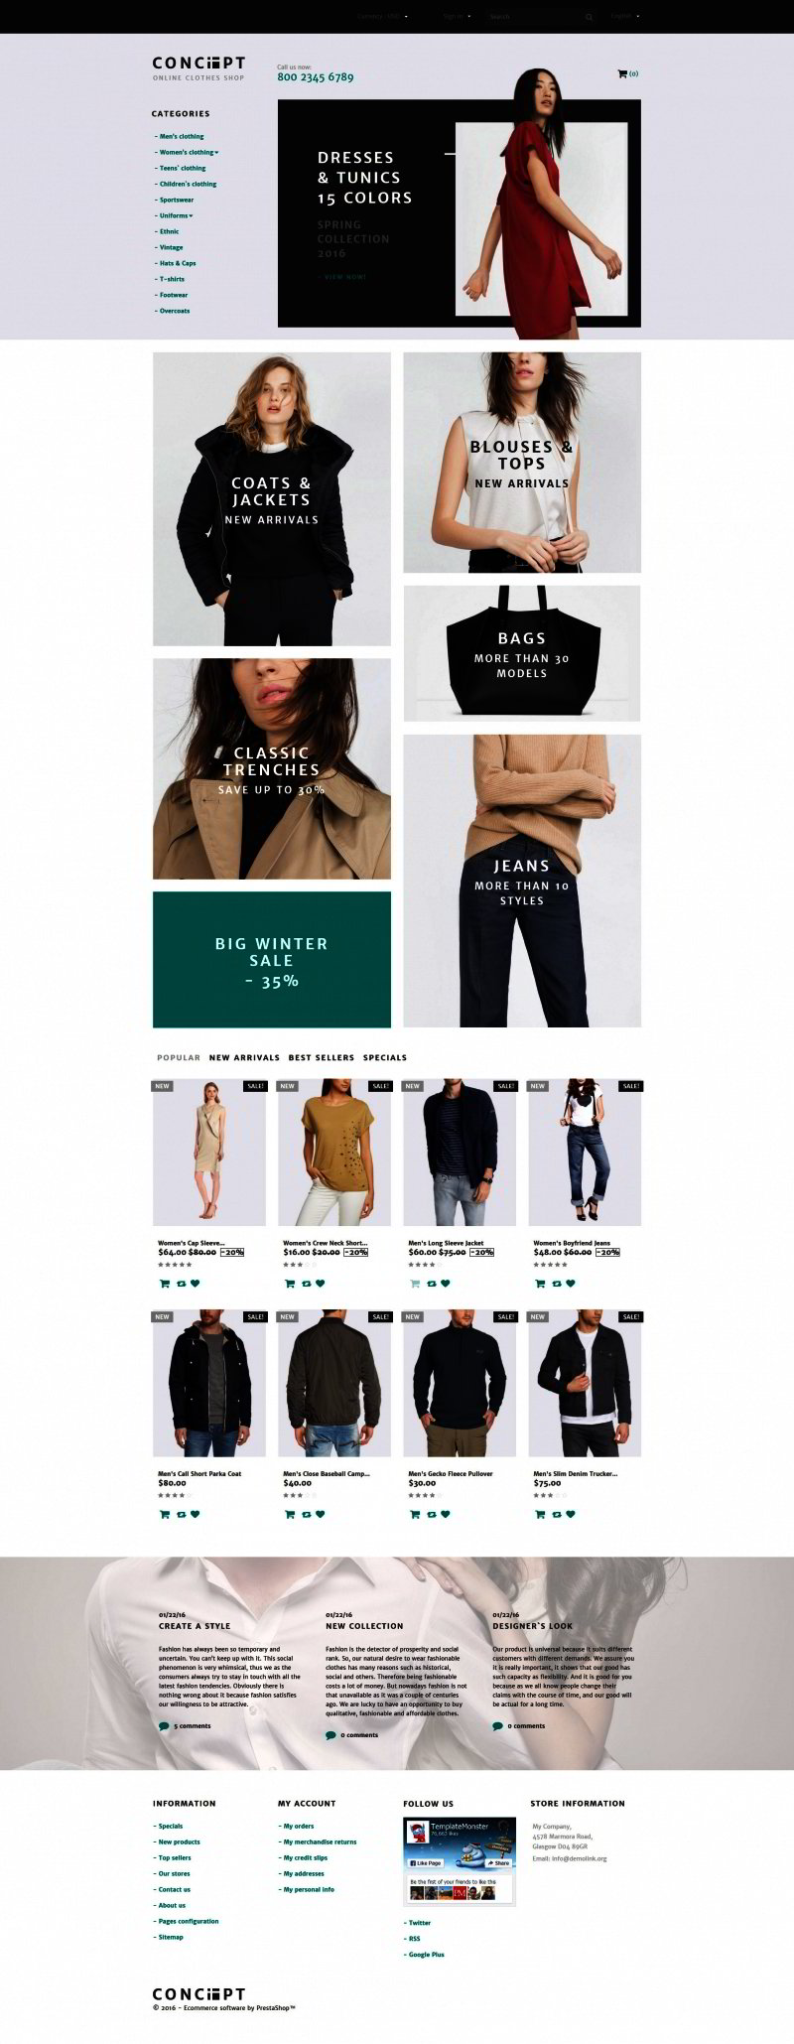Add Men's Gecko Fleece Pullover to cart
The height and width of the screenshot is (2044, 794).
click(415, 1515)
